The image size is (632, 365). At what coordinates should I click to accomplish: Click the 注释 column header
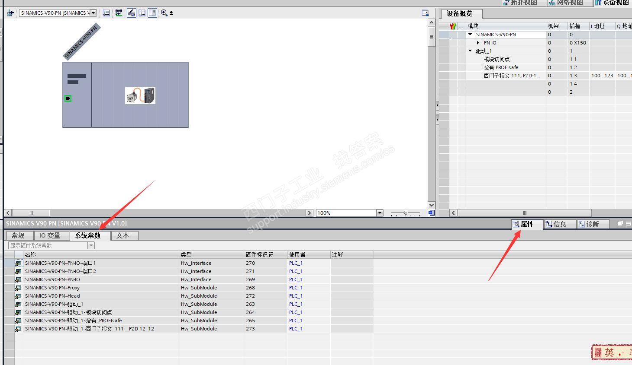352,254
